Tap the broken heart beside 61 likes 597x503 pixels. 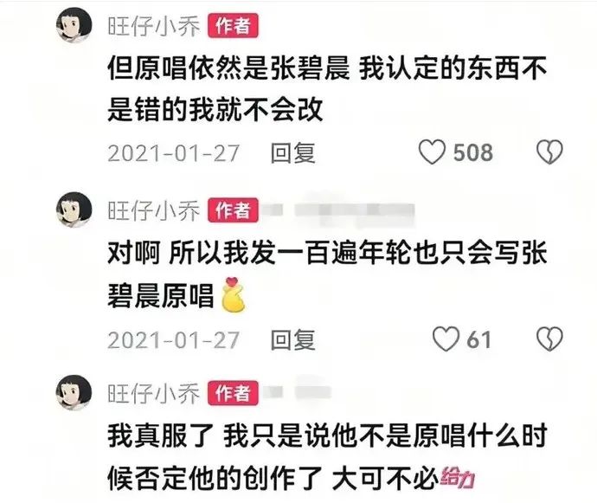(x=549, y=339)
